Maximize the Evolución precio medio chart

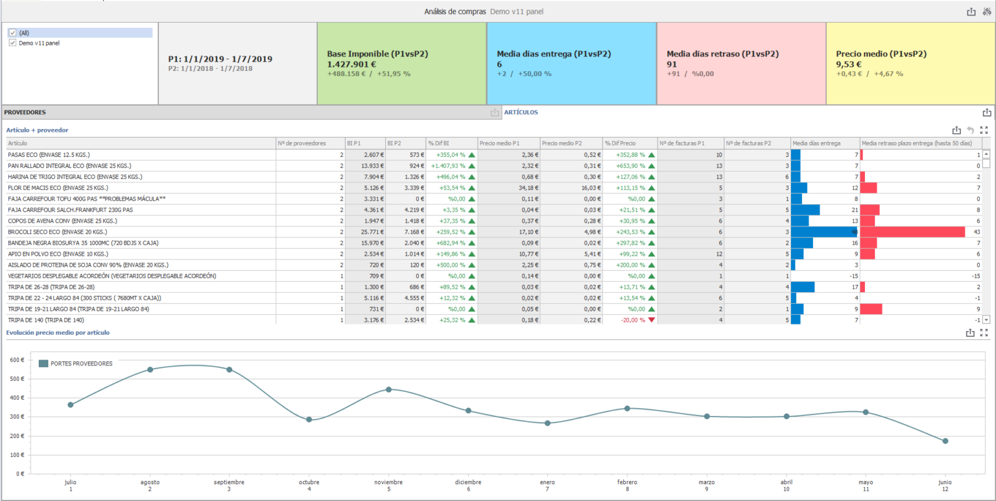(x=984, y=332)
